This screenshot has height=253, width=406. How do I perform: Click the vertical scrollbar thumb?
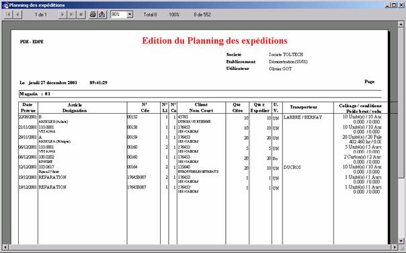coord(401,103)
